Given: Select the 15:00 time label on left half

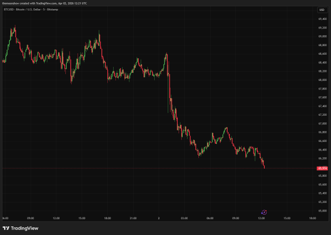Looking at the screenshot, I should pyautogui.click(x=82, y=218).
